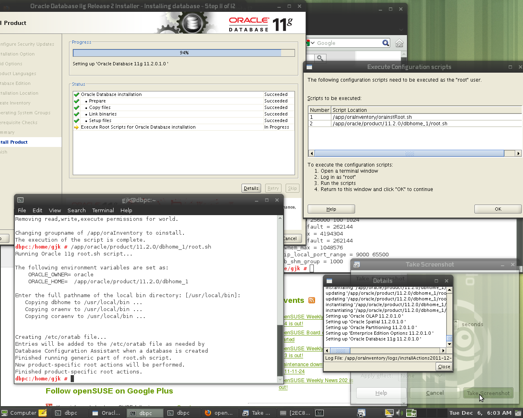Open the Search menu in terminal window
This screenshot has width=523, height=418.
(x=76, y=210)
